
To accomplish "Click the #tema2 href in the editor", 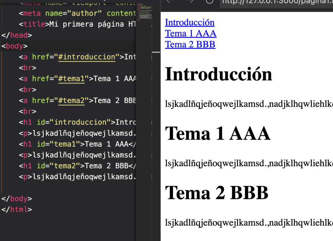I will click(x=71, y=101).
